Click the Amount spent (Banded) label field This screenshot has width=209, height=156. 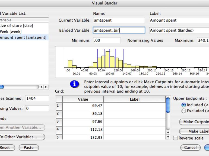point(179,30)
